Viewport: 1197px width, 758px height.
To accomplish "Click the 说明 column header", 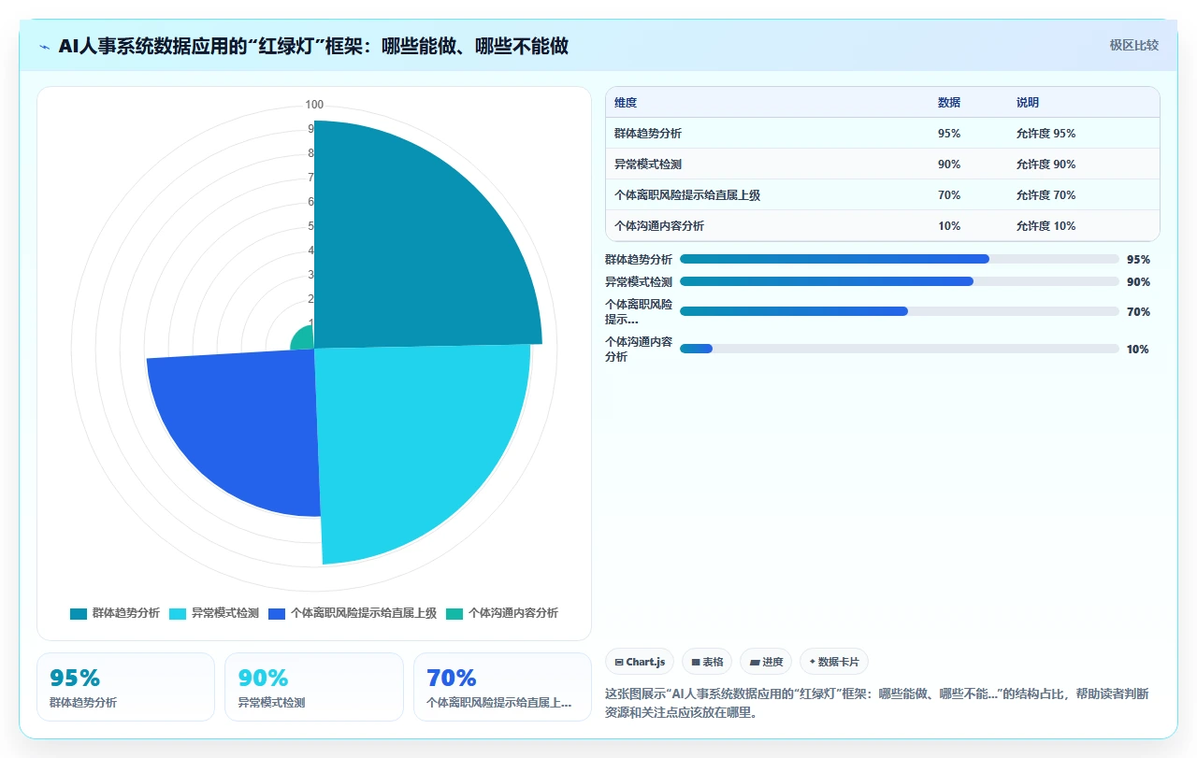I will point(1028,103).
